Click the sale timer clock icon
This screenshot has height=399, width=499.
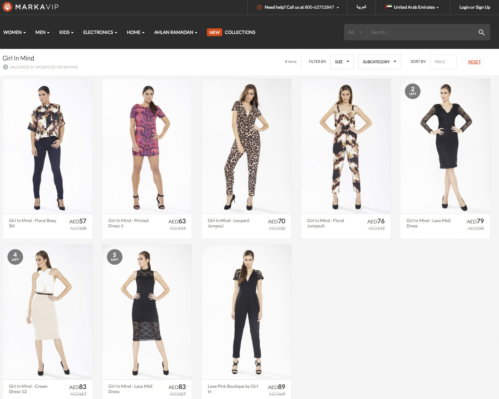point(6,67)
